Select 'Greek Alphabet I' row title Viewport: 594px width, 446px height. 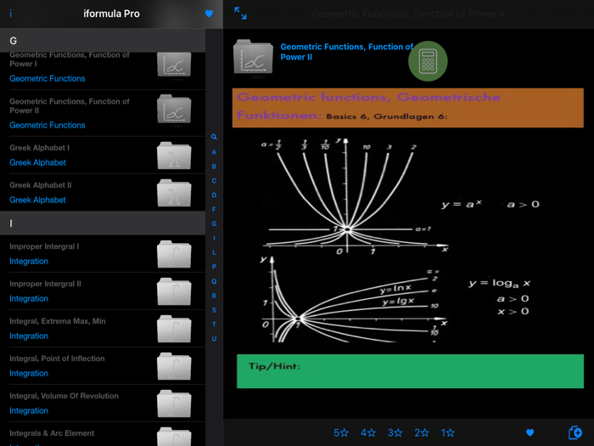pyautogui.click(x=39, y=148)
